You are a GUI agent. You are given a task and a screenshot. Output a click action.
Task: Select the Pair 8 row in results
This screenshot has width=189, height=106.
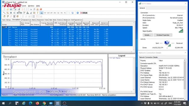(x=67, y=45)
